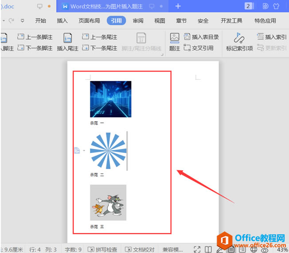Screen dimensions: 289x253
Task: Select the blue city image
Action: point(110,99)
